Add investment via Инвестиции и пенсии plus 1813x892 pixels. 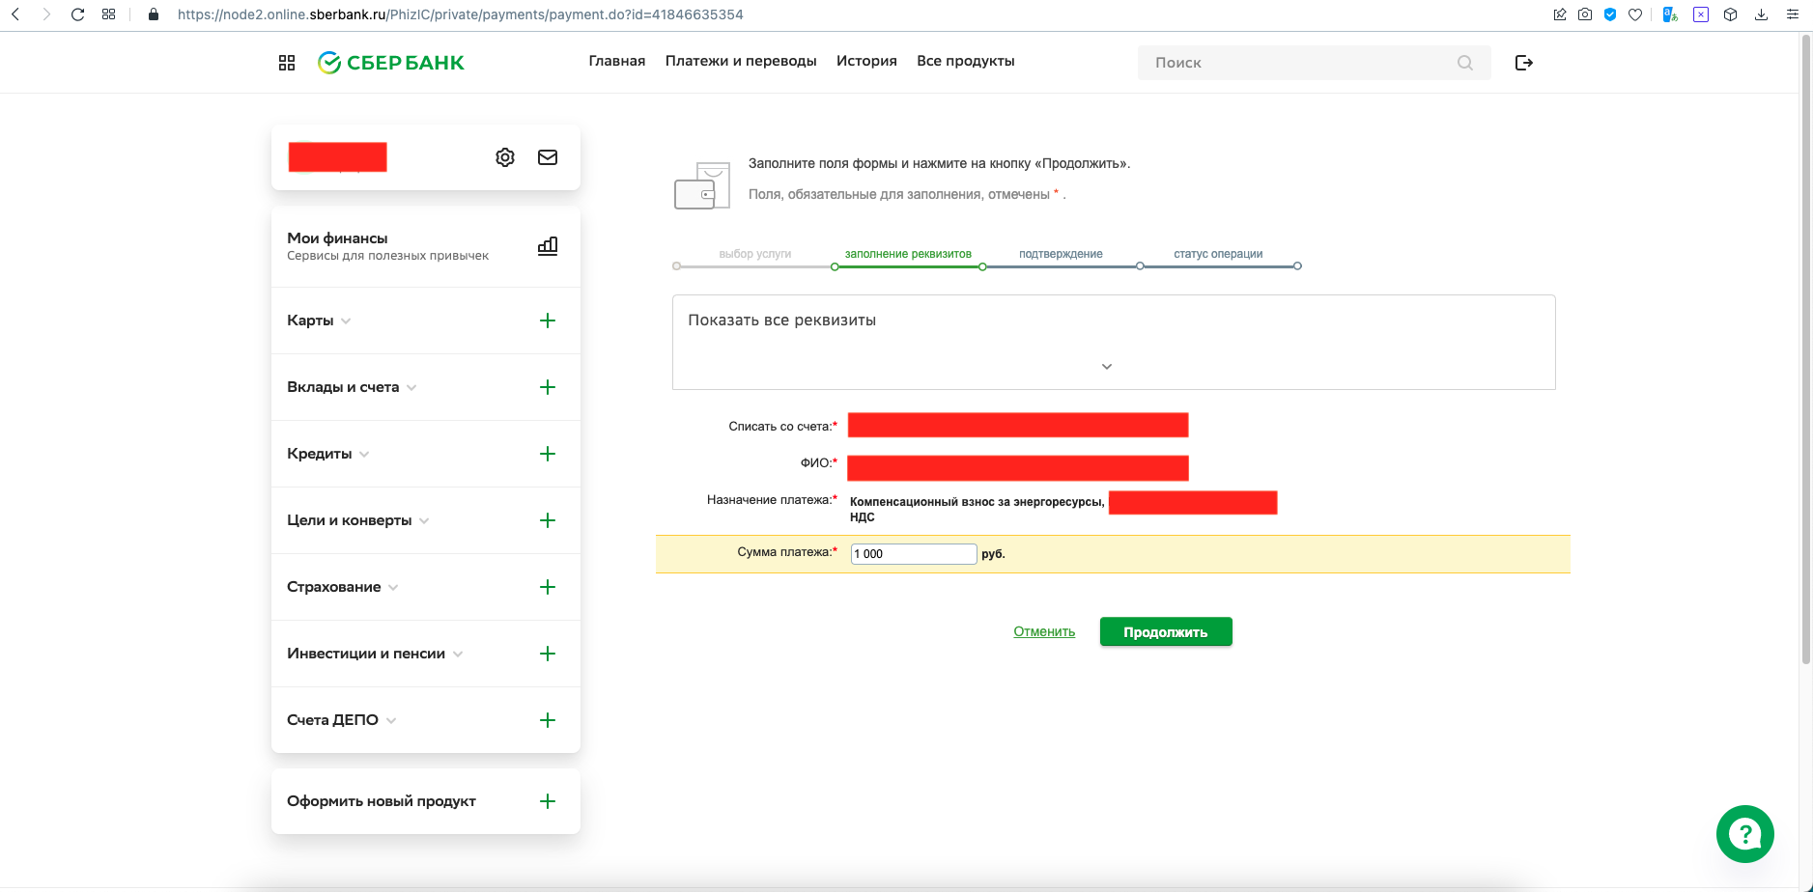(x=548, y=654)
